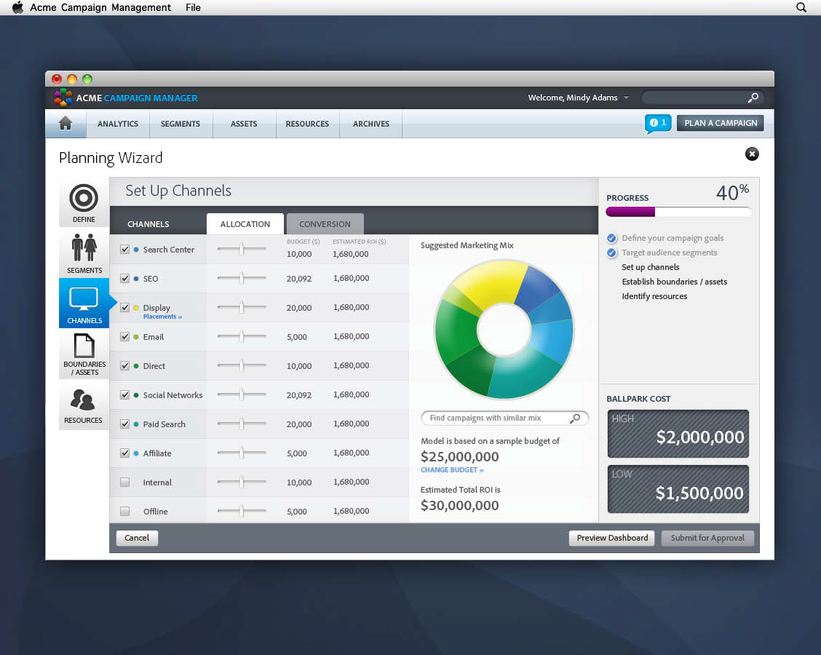Adjust the Search Center budget slider
Image resolution: width=821 pixels, height=655 pixels.
(242, 249)
